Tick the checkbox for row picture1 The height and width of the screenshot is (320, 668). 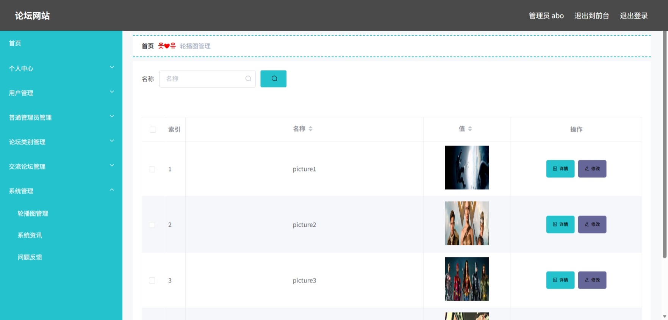[152, 169]
